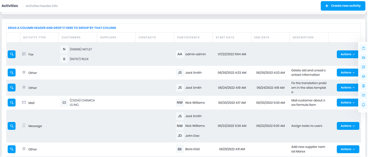The width and height of the screenshot is (368, 157).
Task: Click start date '06/21/2022 4:11 AM'
Action: [x=232, y=149]
